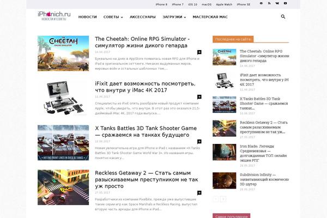Click sidebar iMac teardown small thumbnail
The image size is (327, 218).
(225, 81)
